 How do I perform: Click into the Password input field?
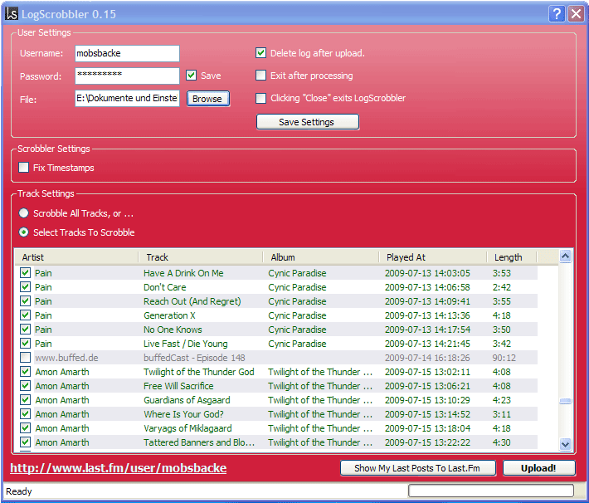coord(128,76)
